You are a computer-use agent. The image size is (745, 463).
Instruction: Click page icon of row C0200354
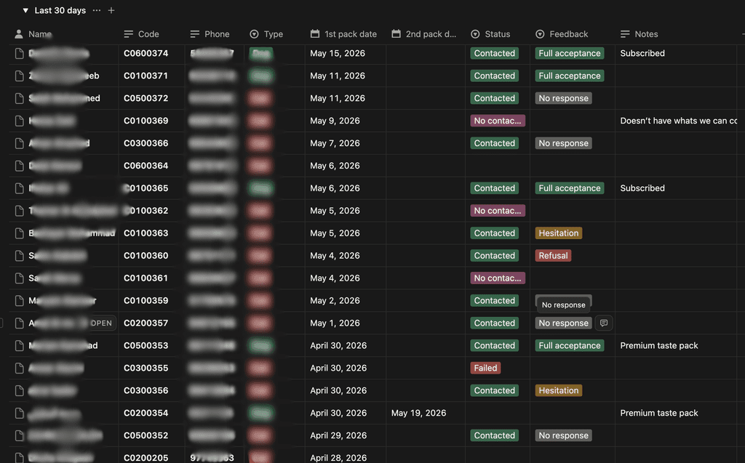[19, 413]
